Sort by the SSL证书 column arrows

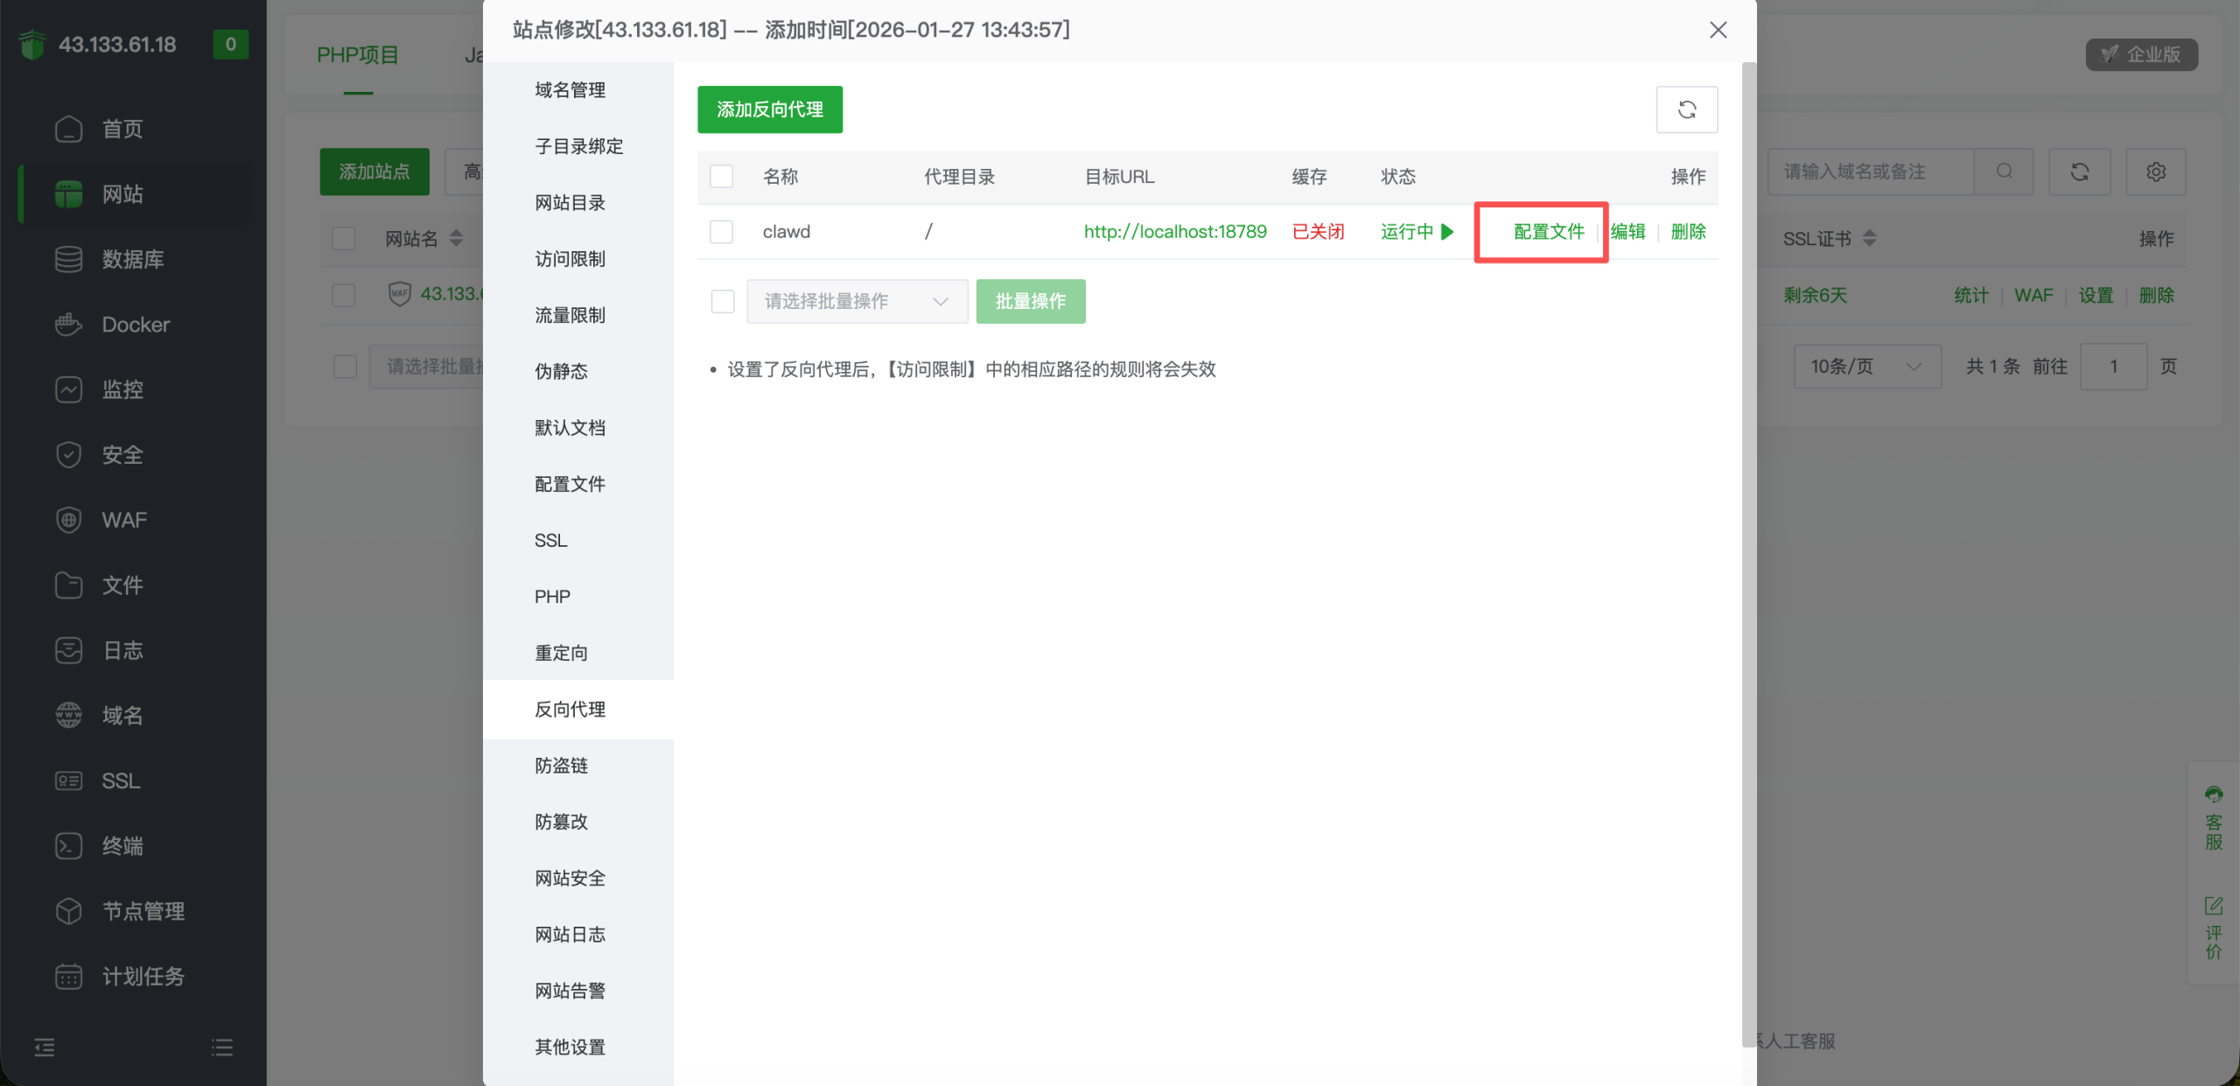(1869, 238)
